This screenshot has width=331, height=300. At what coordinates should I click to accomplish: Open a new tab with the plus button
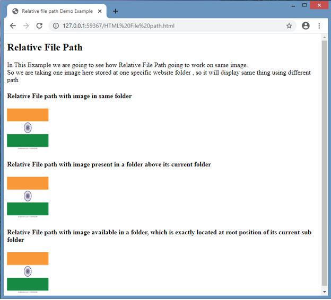pyautogui.click(x=116, y=11)
